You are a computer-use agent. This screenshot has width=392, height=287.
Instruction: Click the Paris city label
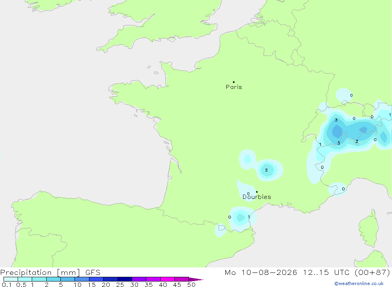point(234,87)
